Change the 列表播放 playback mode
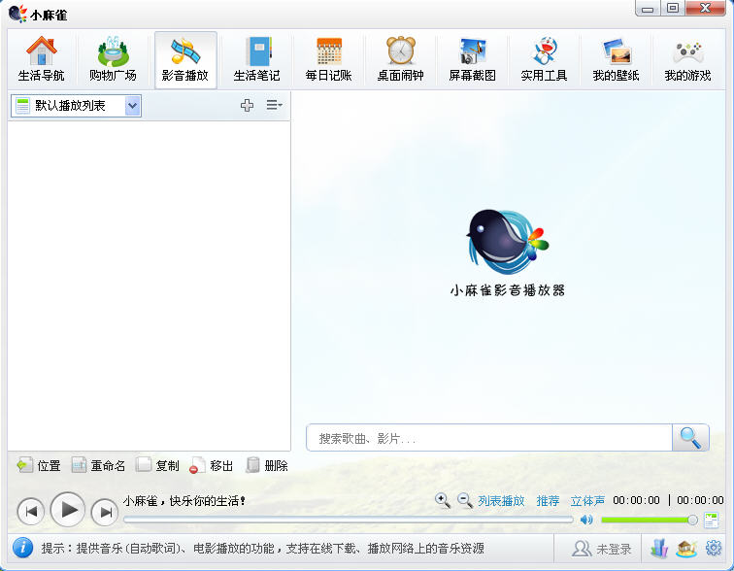The height and width of the screenshot is (571, 734). point(501,501)
